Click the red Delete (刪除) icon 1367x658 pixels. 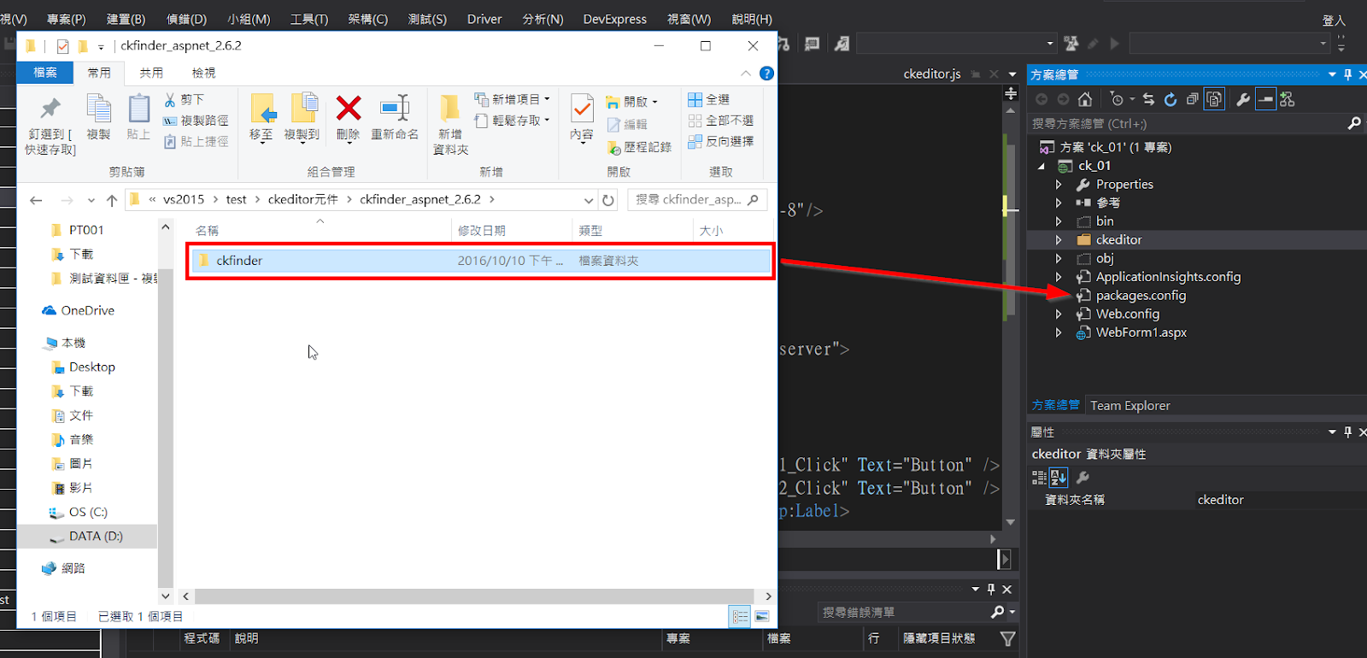click(349, 108)
